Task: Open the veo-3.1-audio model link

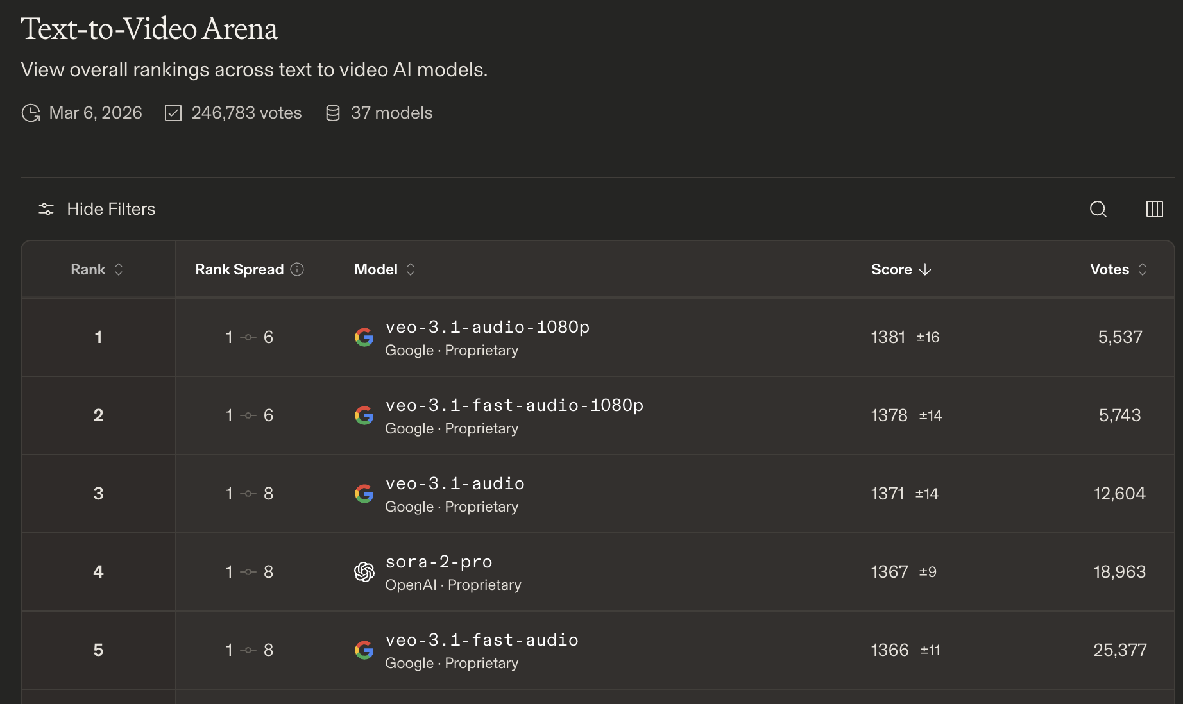Action: [455, 483]
